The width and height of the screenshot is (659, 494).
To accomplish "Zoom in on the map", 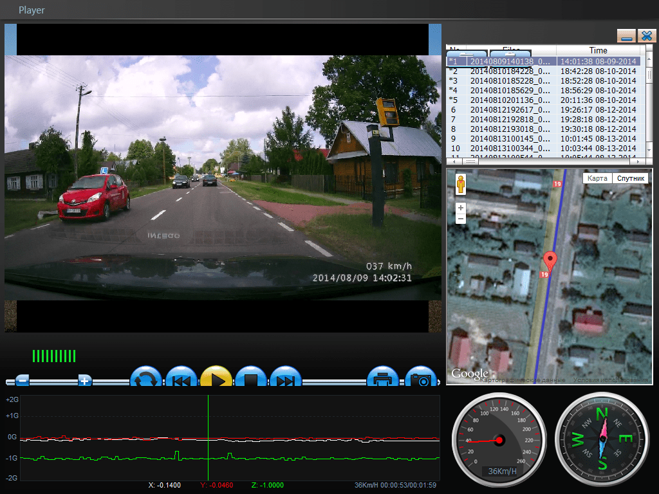I will (x=461, y=208).
